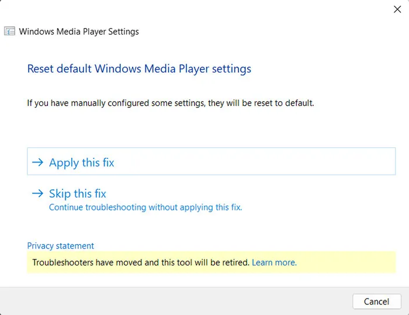Close the troubleshooter window with the X
This screenshot has height=315, width=409.
click(x=397, y=9)
